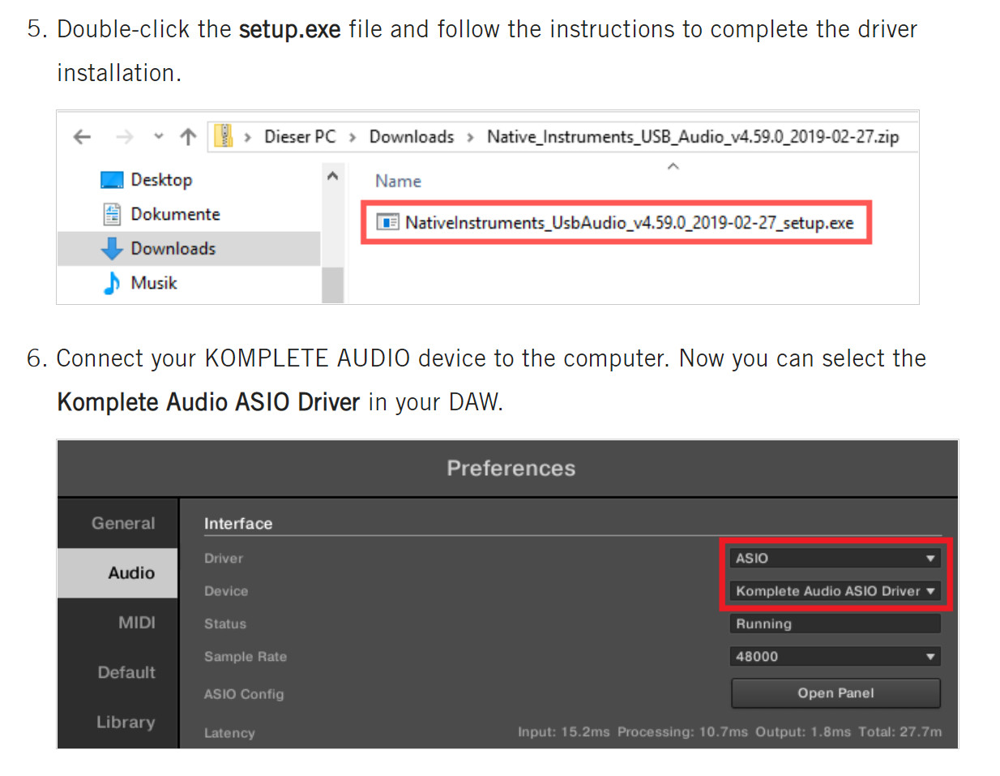Sort by the Name column header
The image size is (1000, 776).
click(398, 181)
